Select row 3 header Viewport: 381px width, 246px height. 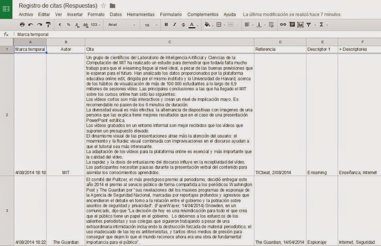tap(7, 211)
